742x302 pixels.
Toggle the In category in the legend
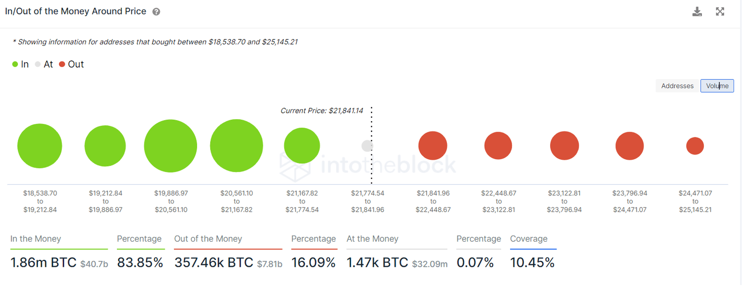(20, 64)
